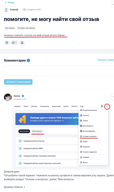The height and width of the screenshot is (192, 114).
Task: Open Народный рейтинг страховых компаний row
Action: 47,156
